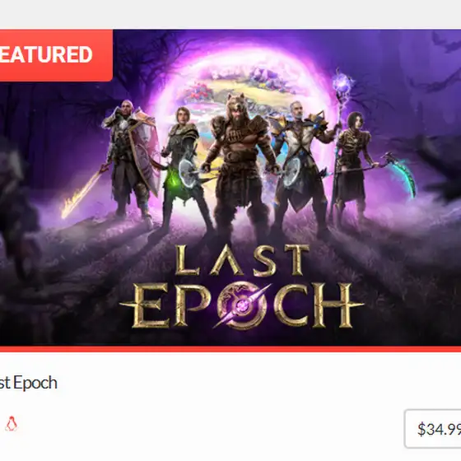Click the knight with the flaming sword
This screenshot has height=461, width=461.
pyautogui.click(x=132, y=159)
